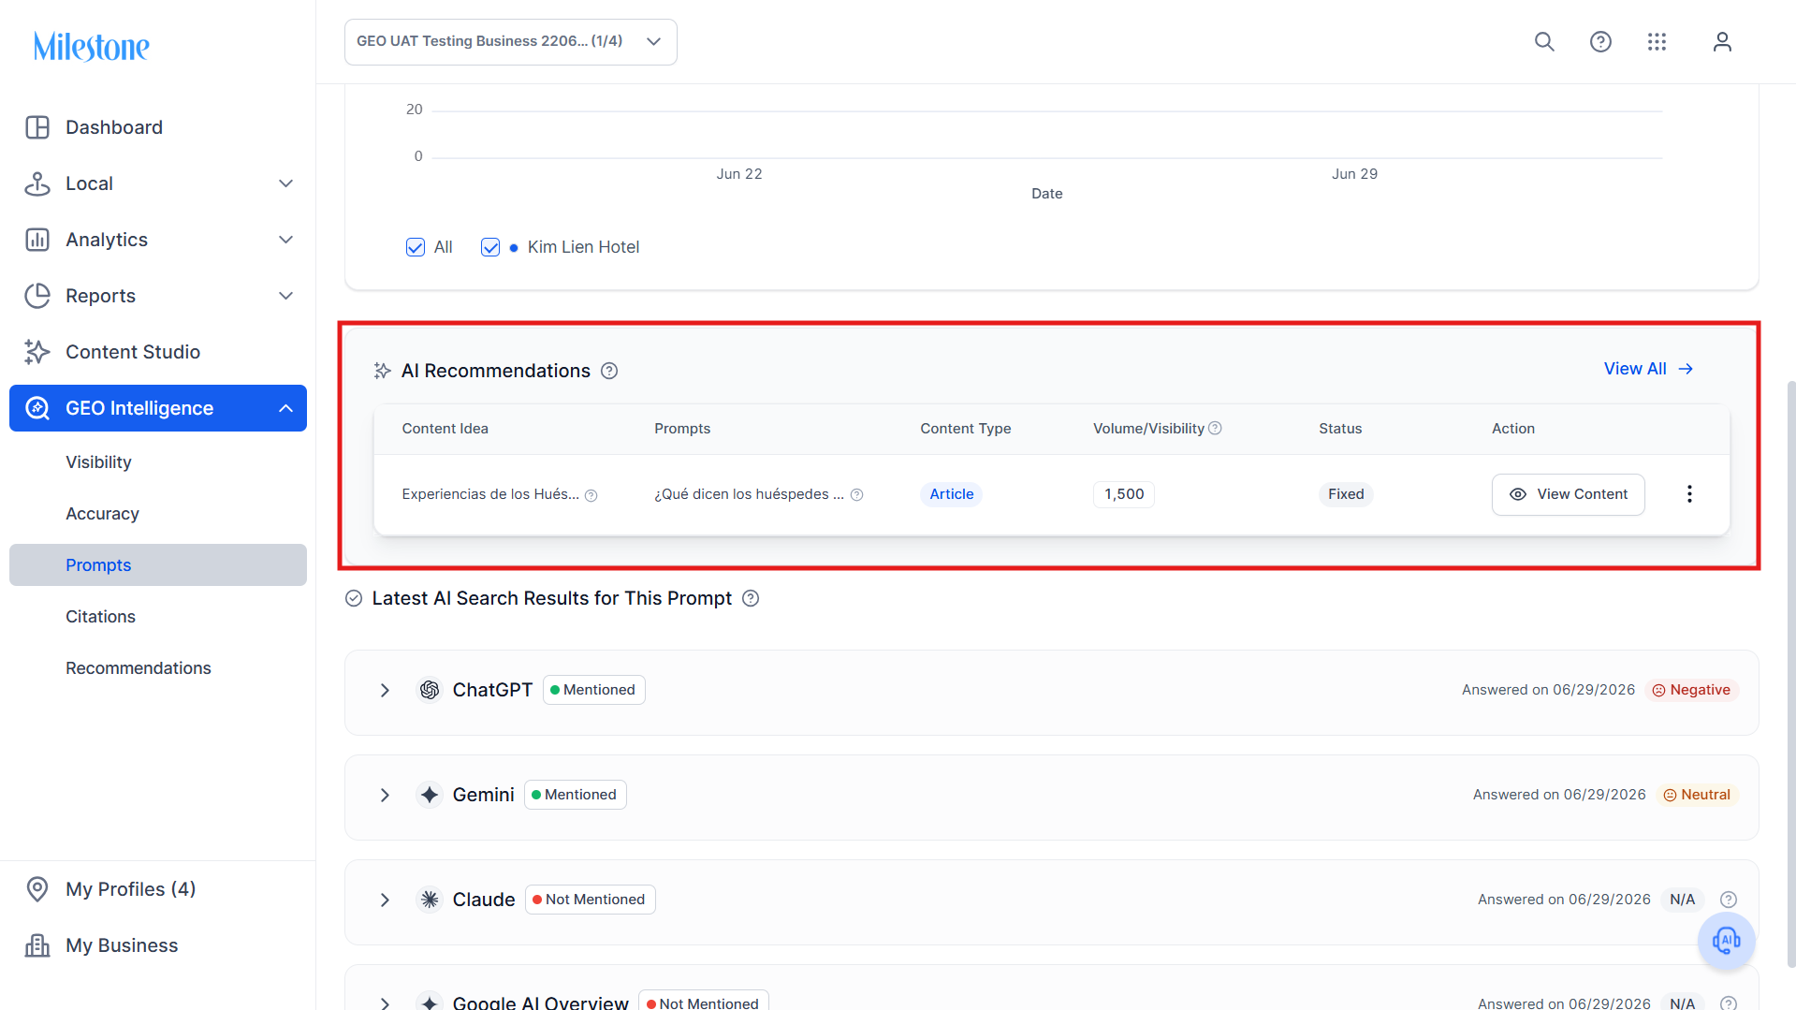Click the ChatGPT logo icon
The height and width of the screenshot is (1010, 1796).
coord(430,690)
